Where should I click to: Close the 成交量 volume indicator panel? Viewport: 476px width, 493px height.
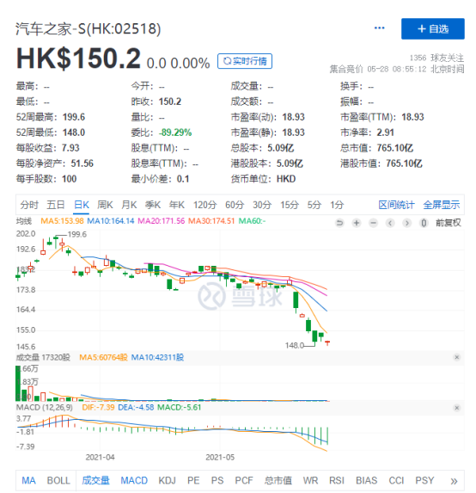pos(457,357)
